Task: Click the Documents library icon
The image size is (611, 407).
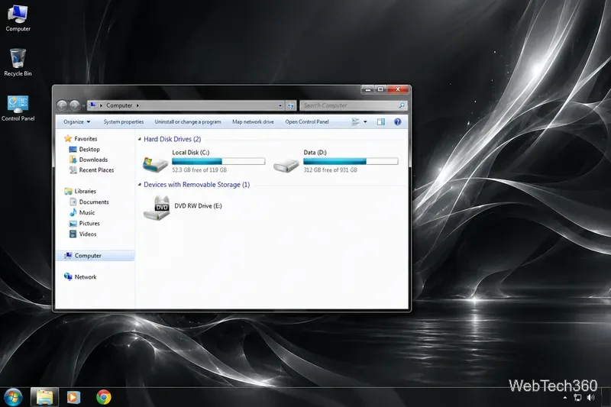Action: (x=73, y=202)
